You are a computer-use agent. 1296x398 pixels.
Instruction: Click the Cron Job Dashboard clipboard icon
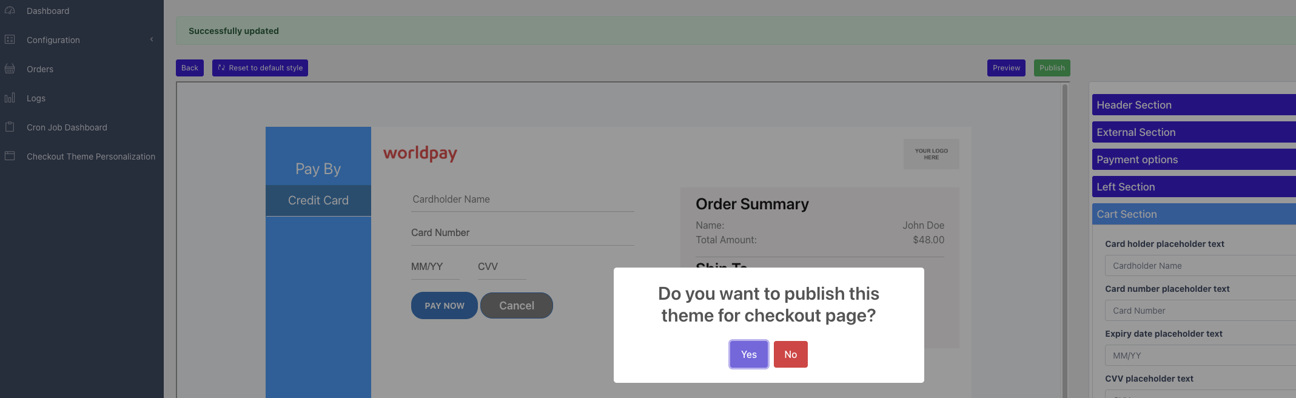(x=10, y=127)
